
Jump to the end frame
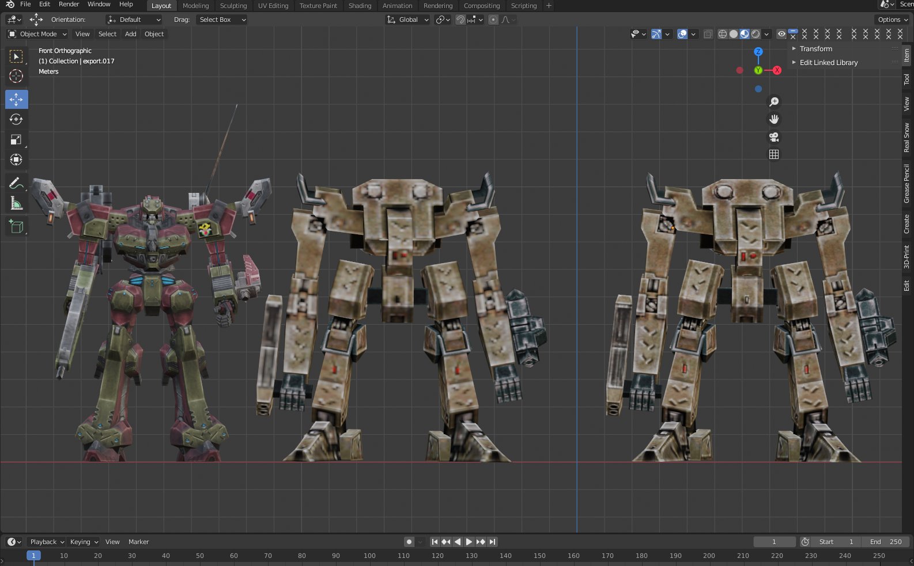click(492, 542)
